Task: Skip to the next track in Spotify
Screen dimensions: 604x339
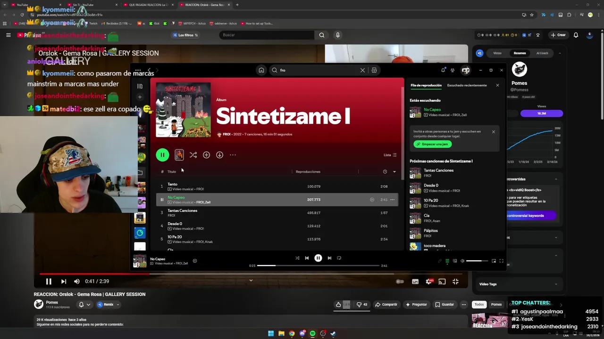Action: (x=329, y=258)
